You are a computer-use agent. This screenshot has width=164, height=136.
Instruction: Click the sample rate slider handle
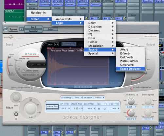[x=16, y=60]
